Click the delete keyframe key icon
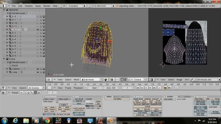221x124 pixels. 170,88
